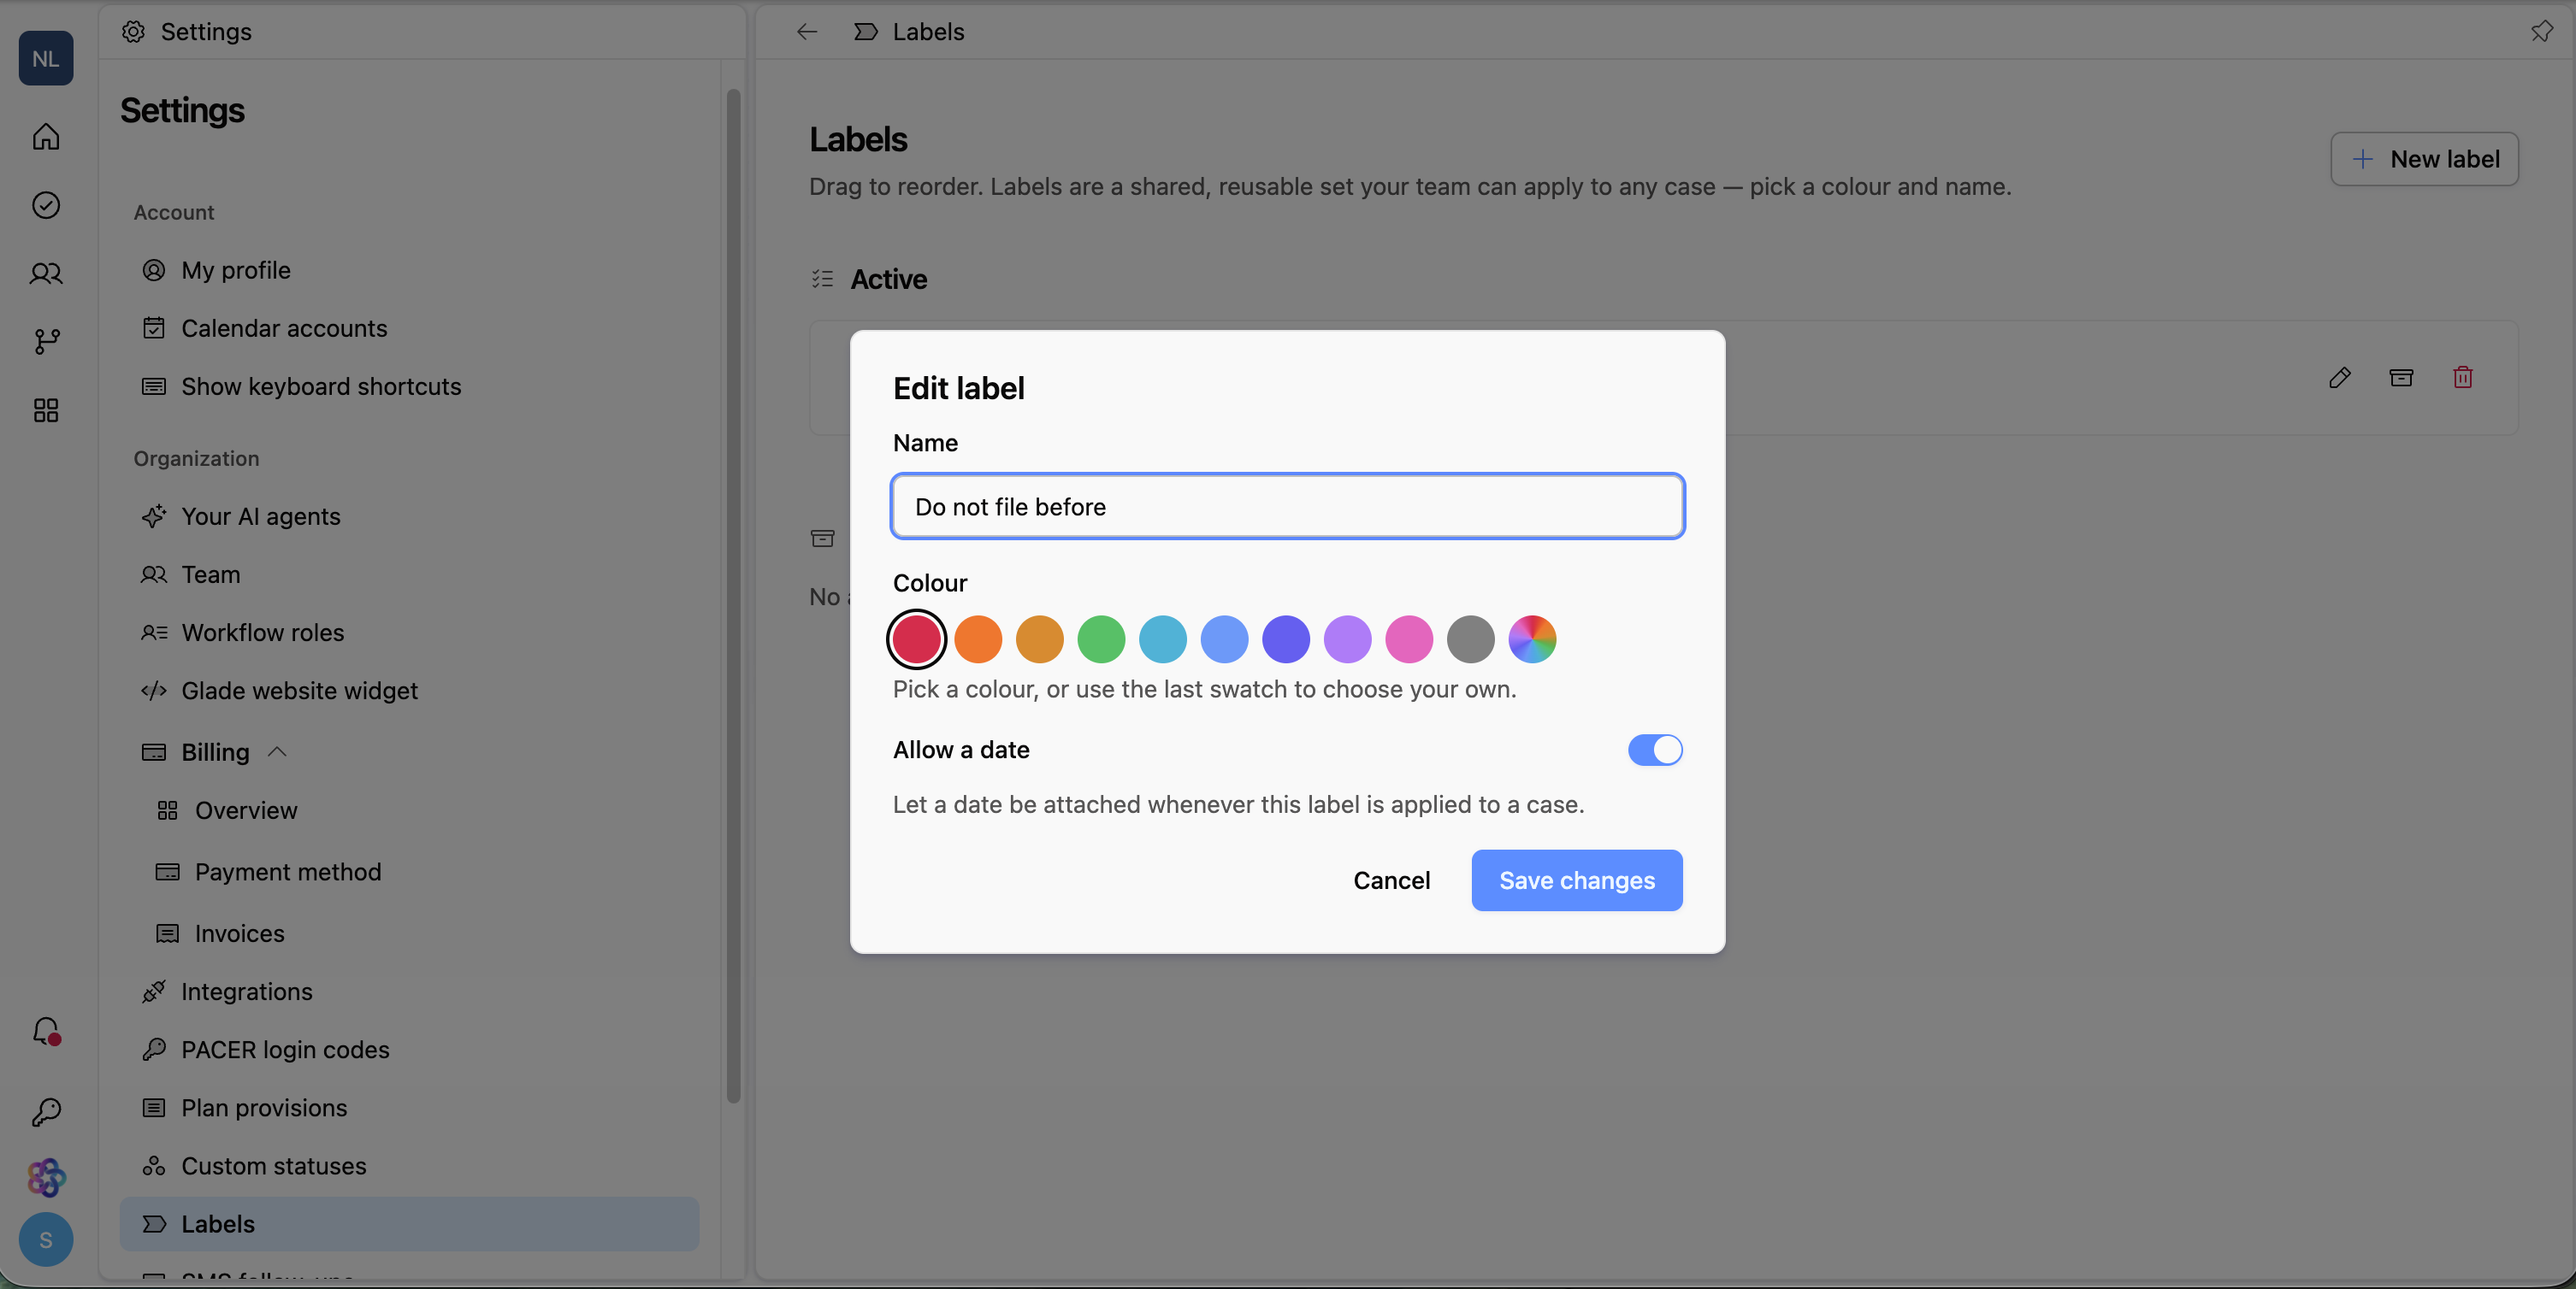The image size is (2576, 1289).
Task: Click the NL workspace avatar
Action: click(x=46, y=58)
